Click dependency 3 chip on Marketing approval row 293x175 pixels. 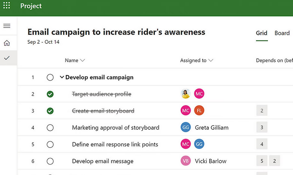[262, 127]
